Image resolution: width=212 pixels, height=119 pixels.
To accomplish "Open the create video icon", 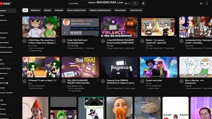I will click(x=201, y=4).
